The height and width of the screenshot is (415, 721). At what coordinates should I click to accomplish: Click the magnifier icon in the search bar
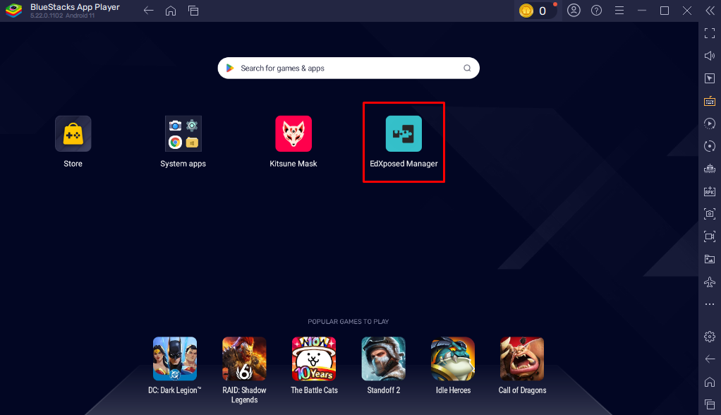(467, 68)
